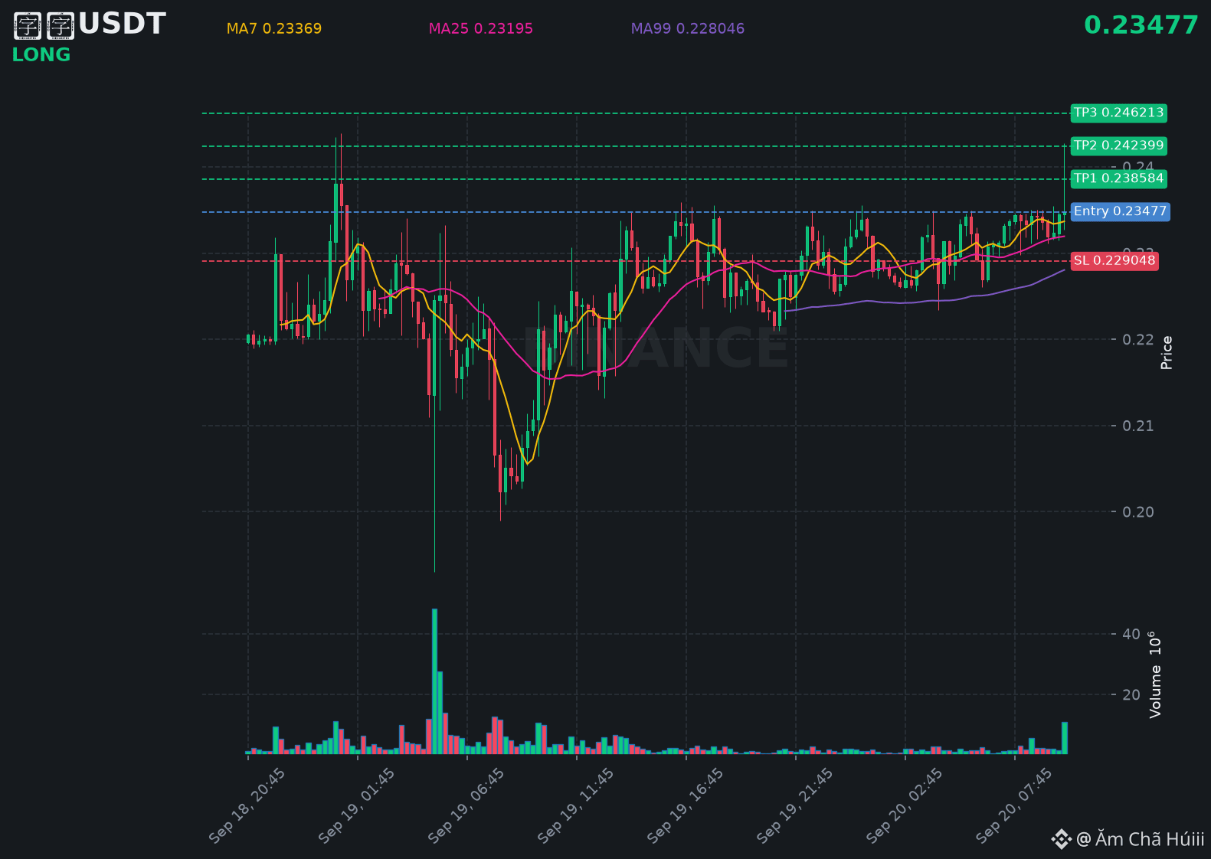Select the TP1 0.238584 target label
The height and width of the screenshot is (859, 1211).
click(1118, 178)
